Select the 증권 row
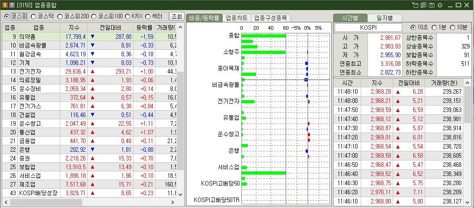This screenshot has height=208, width=474. pos(90,159)
